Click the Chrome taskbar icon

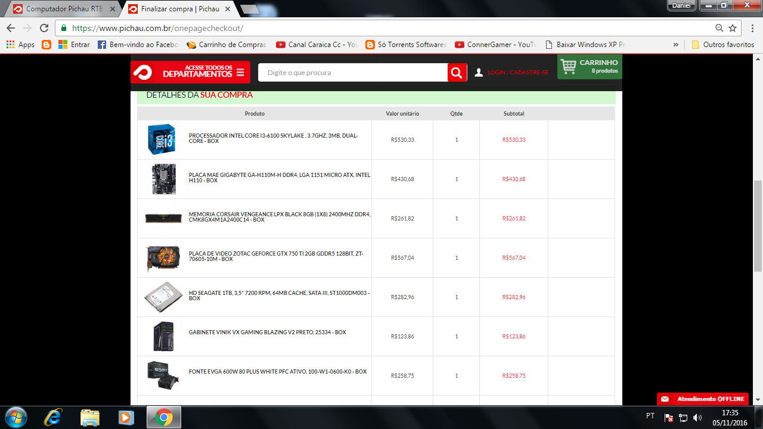point(164,417)
